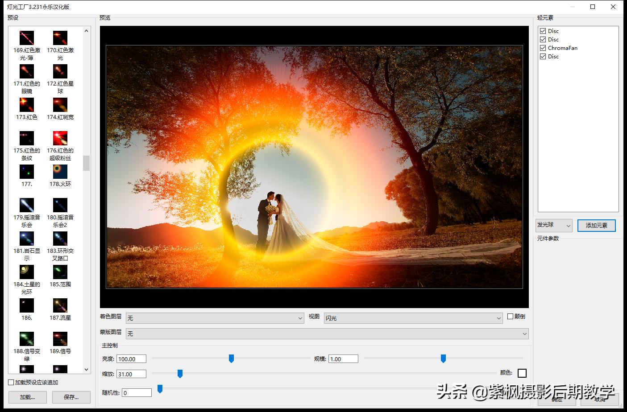Pick the 169.红色激光-薄 preset icon
Image resolution: width=627 pixels, height=412 pixels.
pos(27,38)
